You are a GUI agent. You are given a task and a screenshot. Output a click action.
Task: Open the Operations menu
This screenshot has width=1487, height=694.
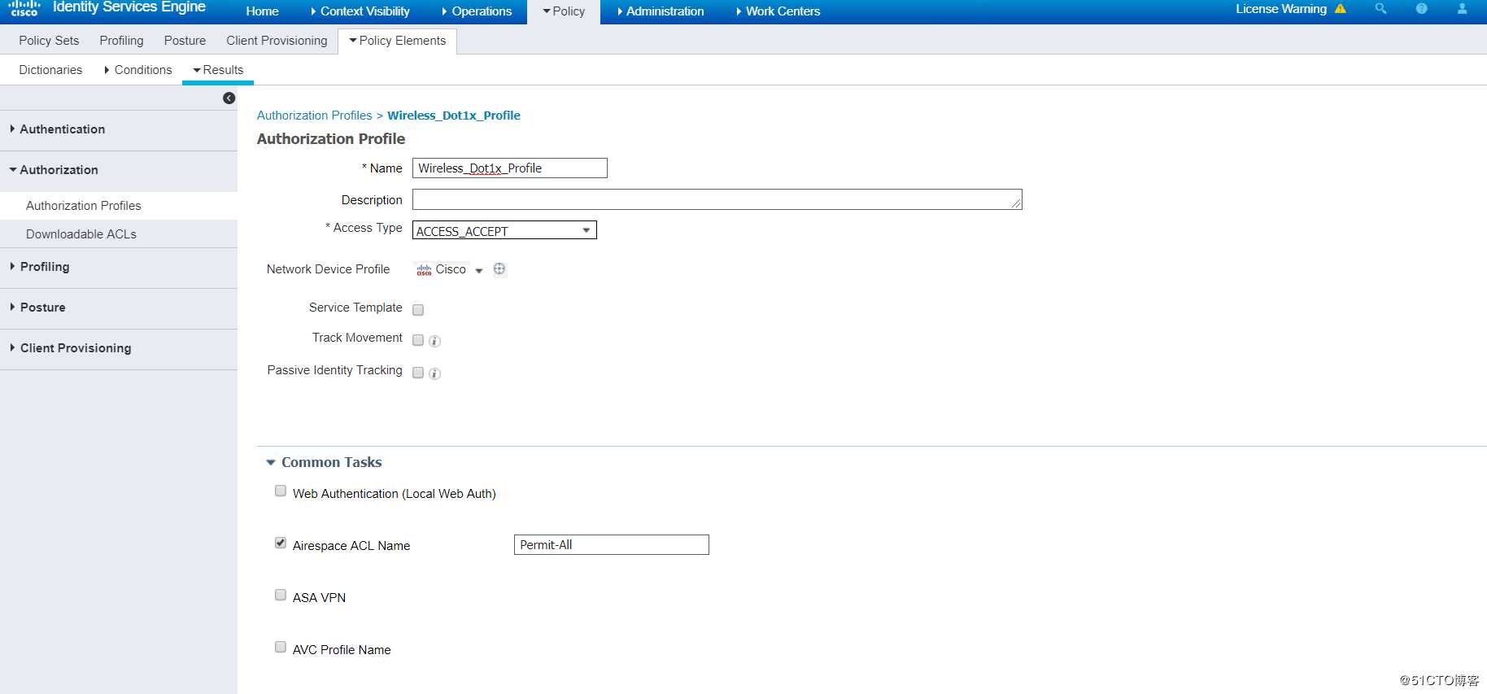477,11
